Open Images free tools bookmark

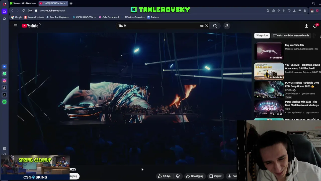pos(34,17)
